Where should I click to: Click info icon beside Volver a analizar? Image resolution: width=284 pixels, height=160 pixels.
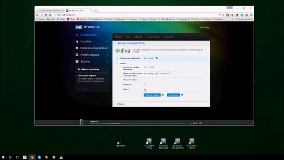click(x=163, y=95)
